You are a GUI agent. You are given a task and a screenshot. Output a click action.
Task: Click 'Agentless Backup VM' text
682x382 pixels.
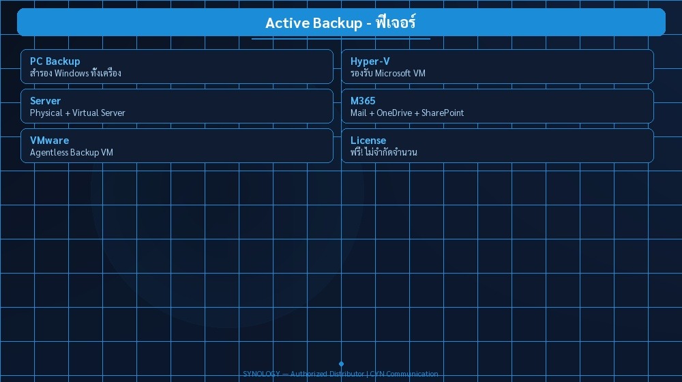pyautogui.click(x=72, y=152)
